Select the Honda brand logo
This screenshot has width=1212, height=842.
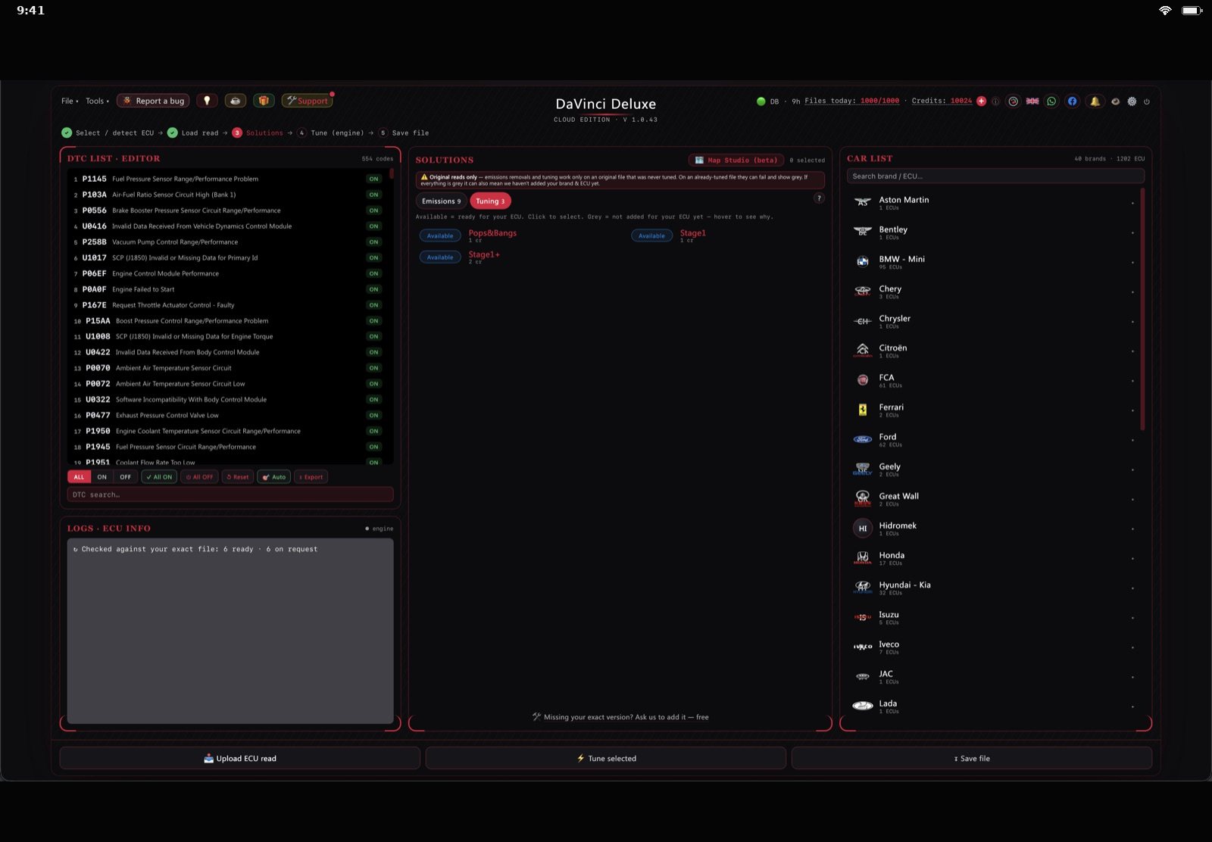863,557
